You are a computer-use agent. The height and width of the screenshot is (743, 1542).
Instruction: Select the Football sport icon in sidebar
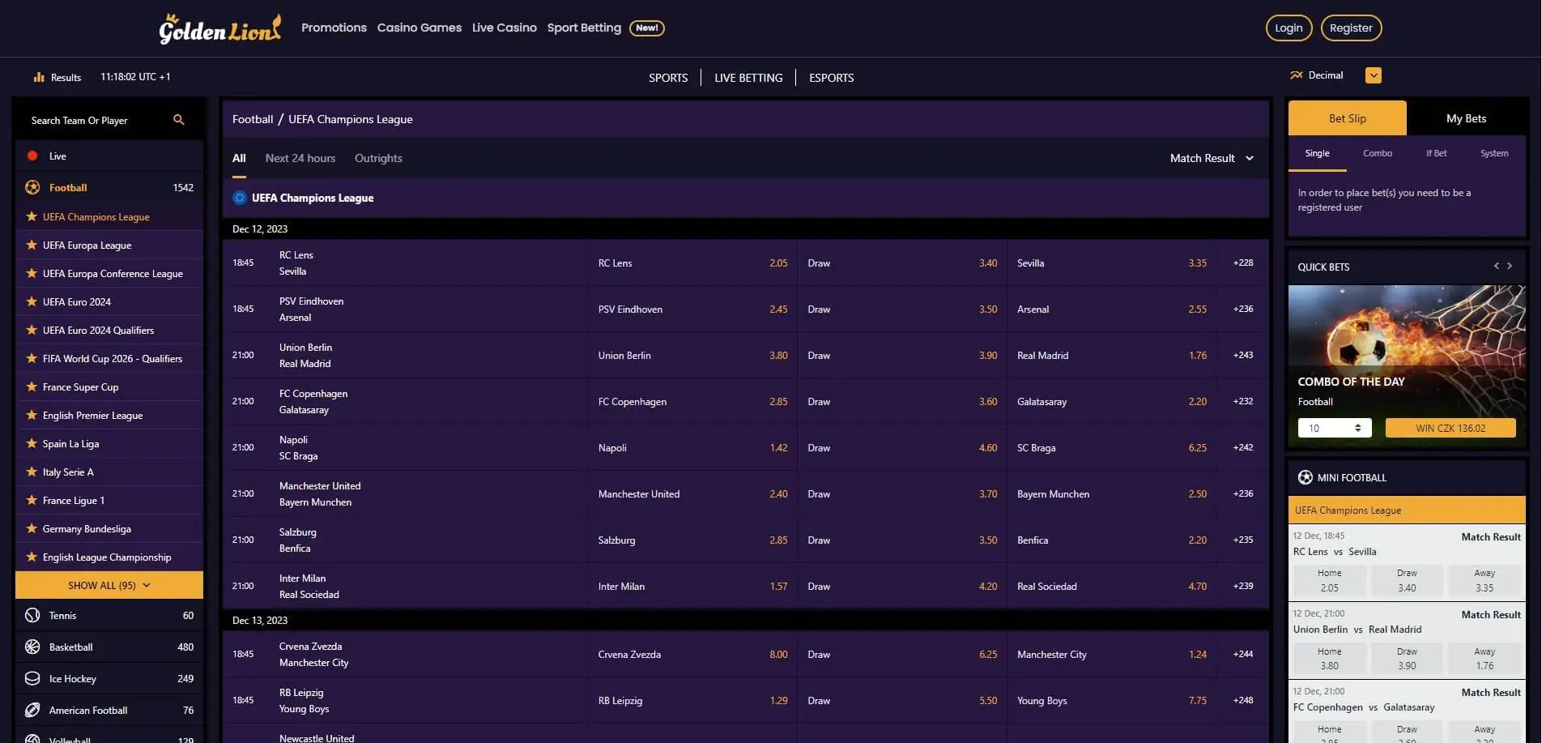(x=32, y=187)
